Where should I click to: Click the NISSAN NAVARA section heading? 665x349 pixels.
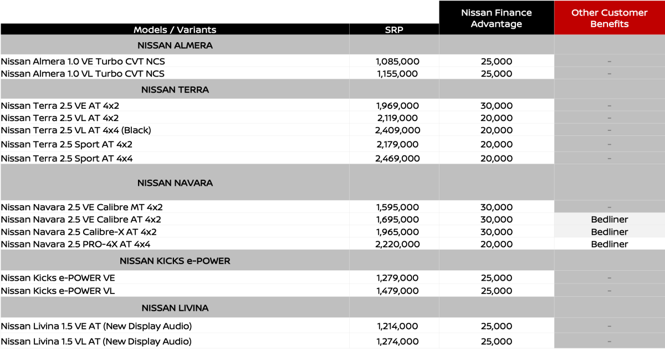click(x=175, y=183)
